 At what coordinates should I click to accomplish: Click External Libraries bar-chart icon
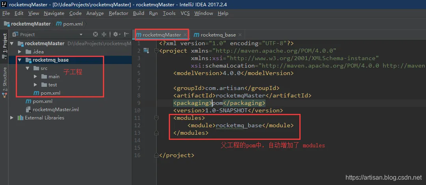pyautogui.click(x=21, y=118)
